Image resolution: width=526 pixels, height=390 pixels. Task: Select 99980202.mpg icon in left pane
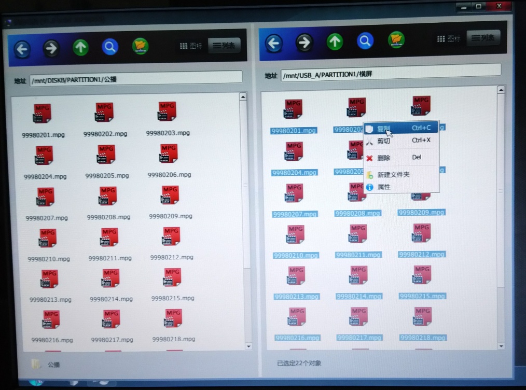(x=104, y=113)
